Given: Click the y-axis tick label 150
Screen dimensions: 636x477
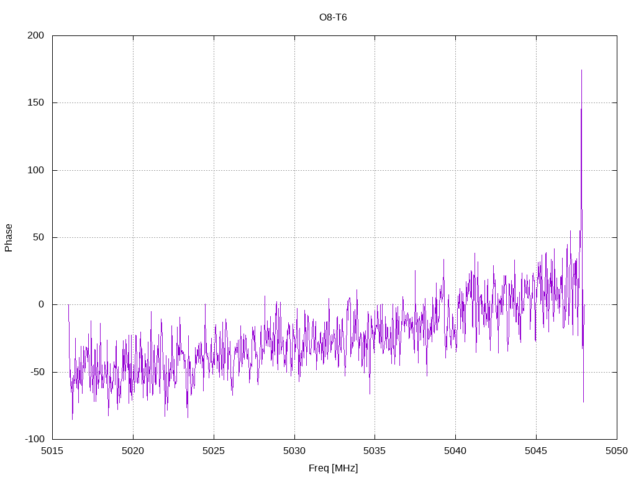Looking at the screenshot, I should click(x=35, y=102).
